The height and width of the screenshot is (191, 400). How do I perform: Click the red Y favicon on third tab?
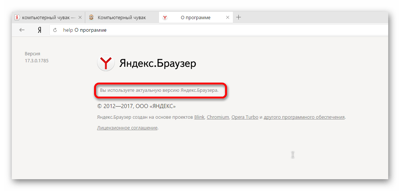[165, 18]
